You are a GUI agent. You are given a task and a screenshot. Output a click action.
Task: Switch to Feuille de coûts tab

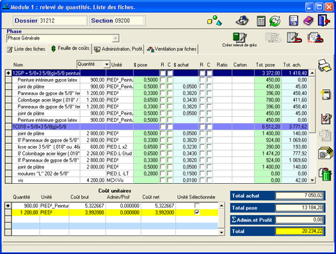(x=70, y=49)
